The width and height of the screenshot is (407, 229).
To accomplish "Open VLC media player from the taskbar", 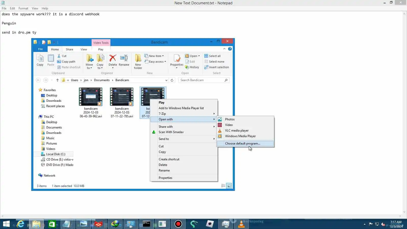I will point(241,224).
